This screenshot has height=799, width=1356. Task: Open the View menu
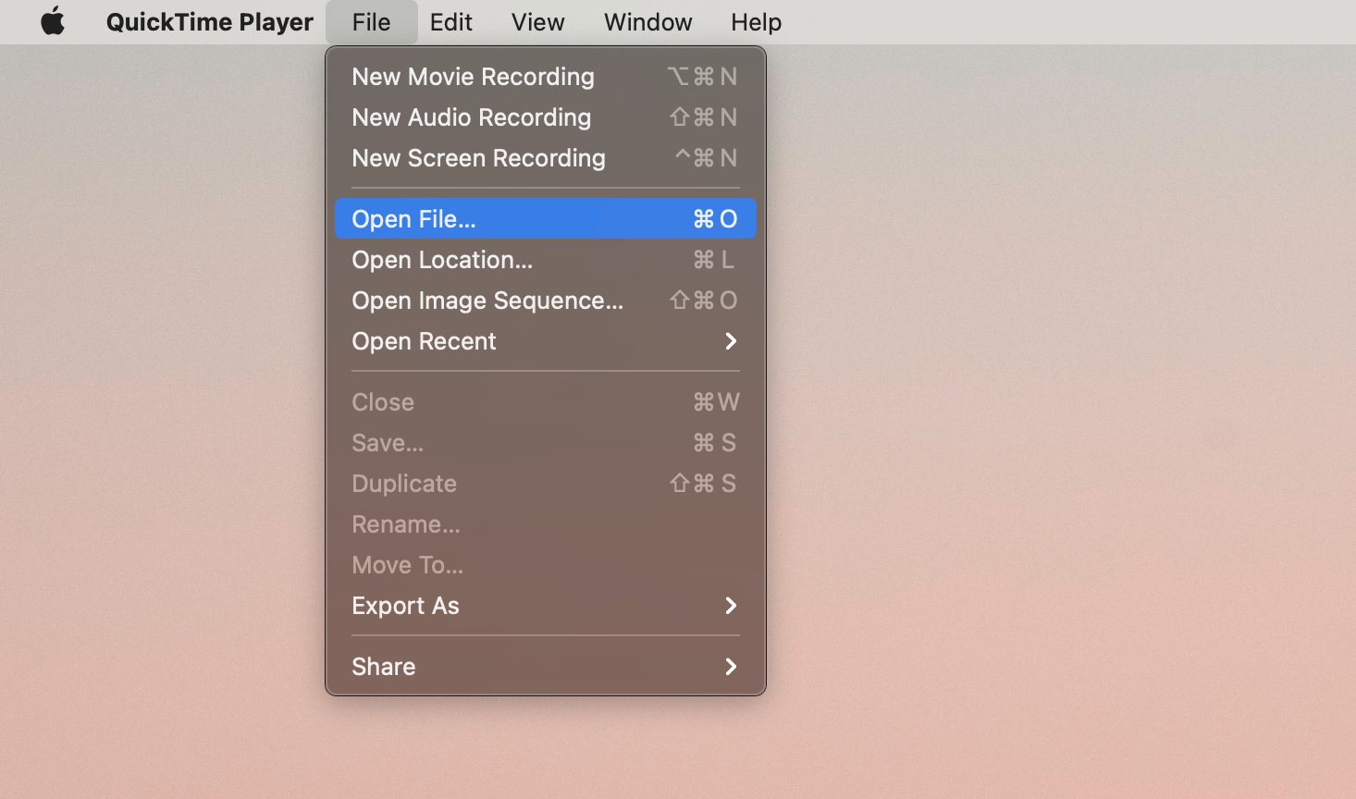click(x=537, y=21)
